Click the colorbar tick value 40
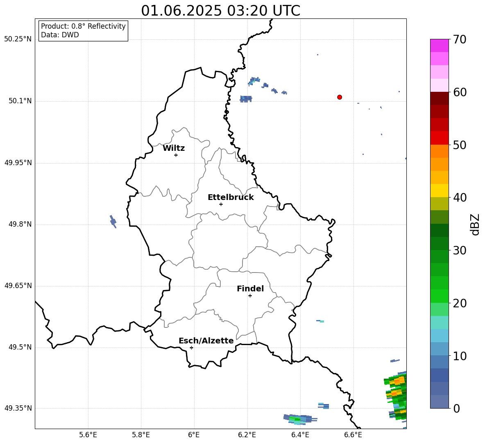 pyautogui.click(x=460, y=198)
